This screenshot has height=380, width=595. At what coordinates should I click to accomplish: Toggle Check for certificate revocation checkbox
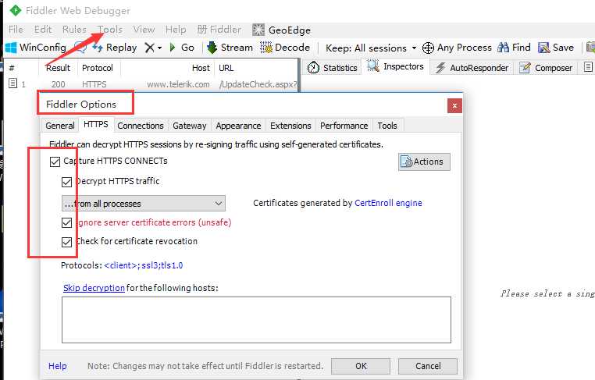click(67, 242)
